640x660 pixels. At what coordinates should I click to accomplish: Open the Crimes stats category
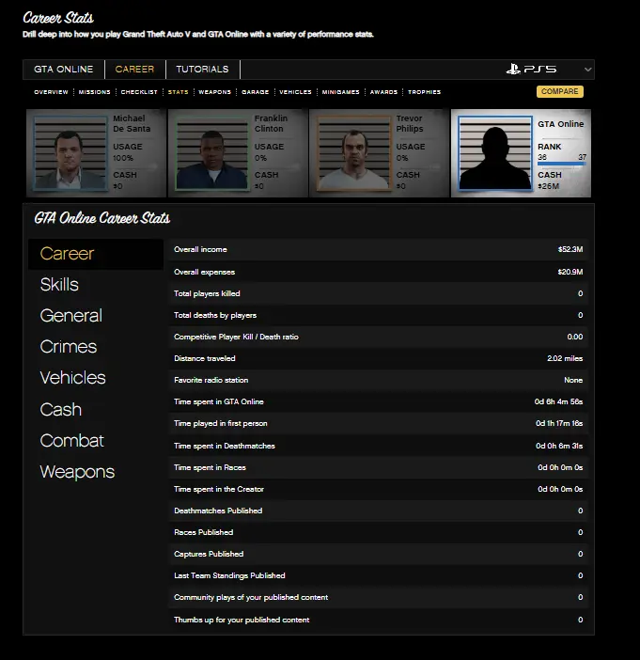coord(69,347)
